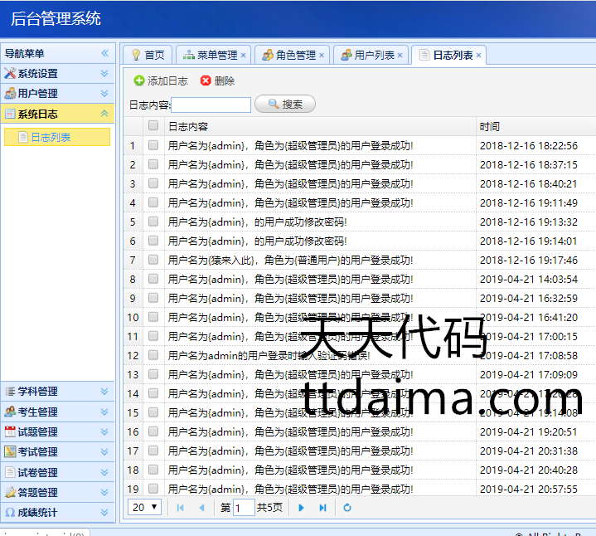Jump to last page arrow
Viewport: 596px width, 536px height.
pyautogui.click(x=322, y=508)
